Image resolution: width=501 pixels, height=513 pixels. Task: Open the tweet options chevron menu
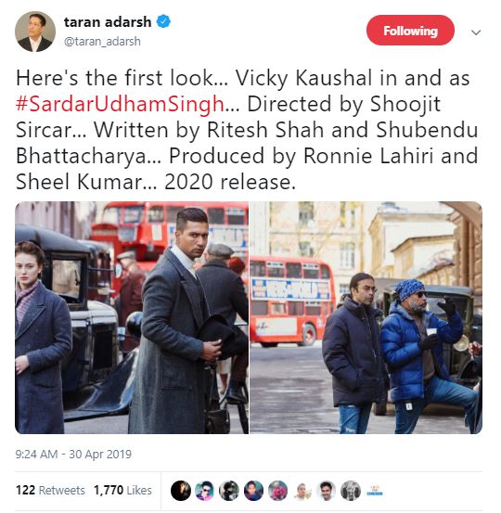475,32
